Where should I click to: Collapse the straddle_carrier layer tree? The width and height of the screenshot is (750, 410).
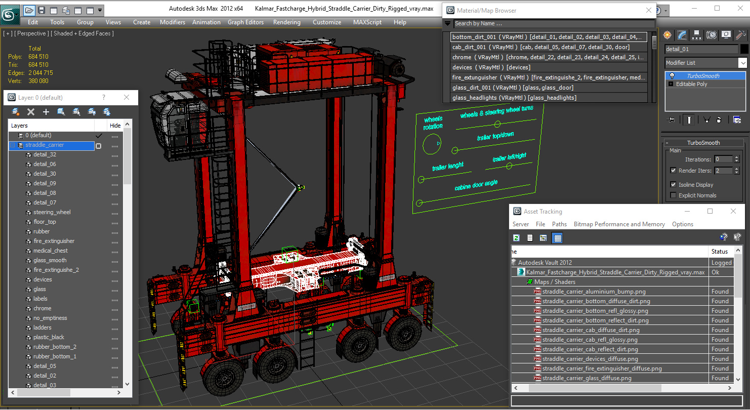tap(13, 145)
